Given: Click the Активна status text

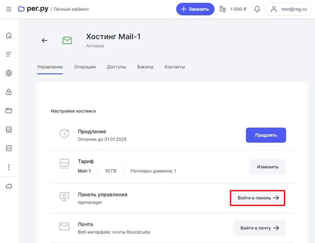Looking at the screenshot, I should [95, 46].
